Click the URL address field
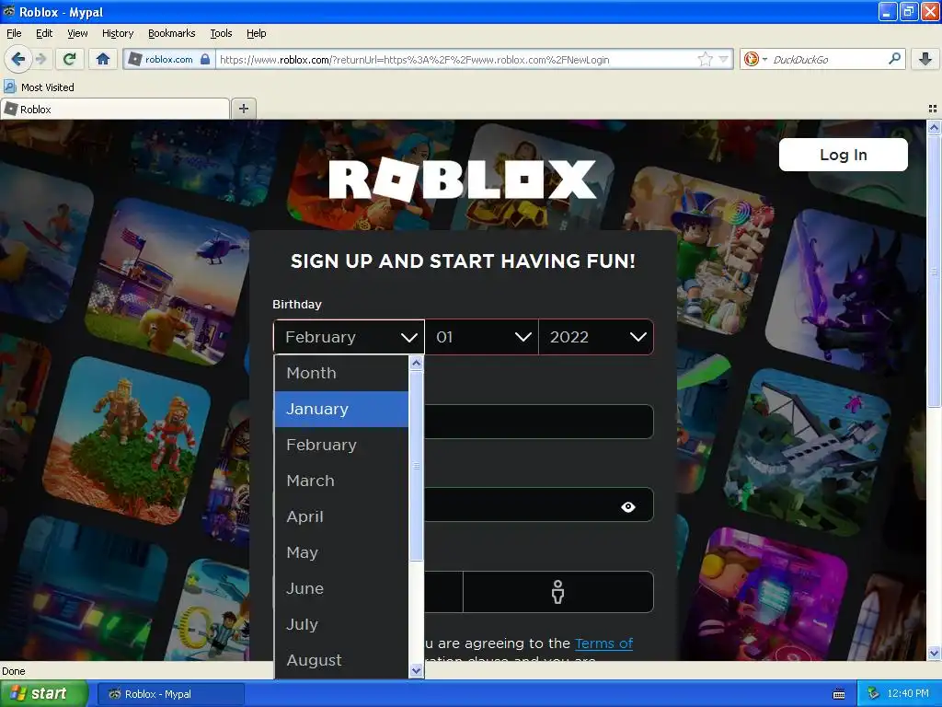942x707 pixels. pyautogui.click(x=455, y=59)
